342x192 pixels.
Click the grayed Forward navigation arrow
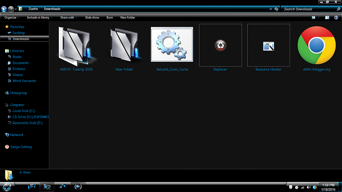(x=10, y=9)
